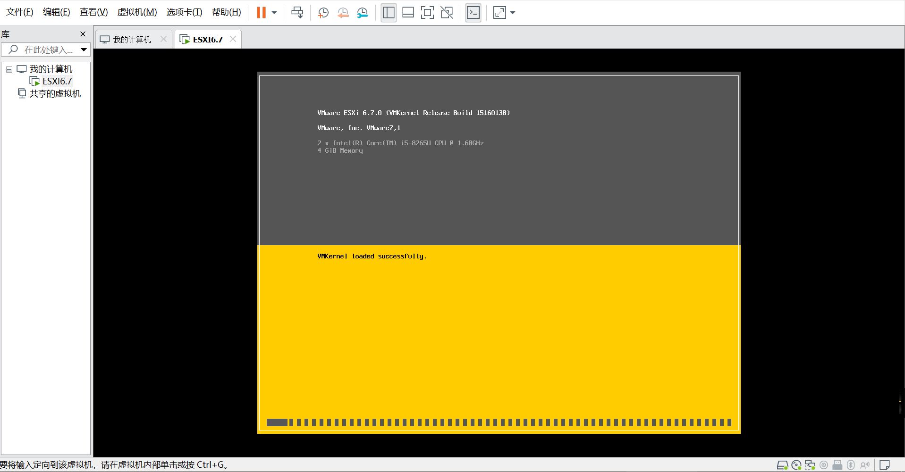The width and height of the screenshot is (905, 472).
Task: Click the hard disk status icon
Action: 782,465
